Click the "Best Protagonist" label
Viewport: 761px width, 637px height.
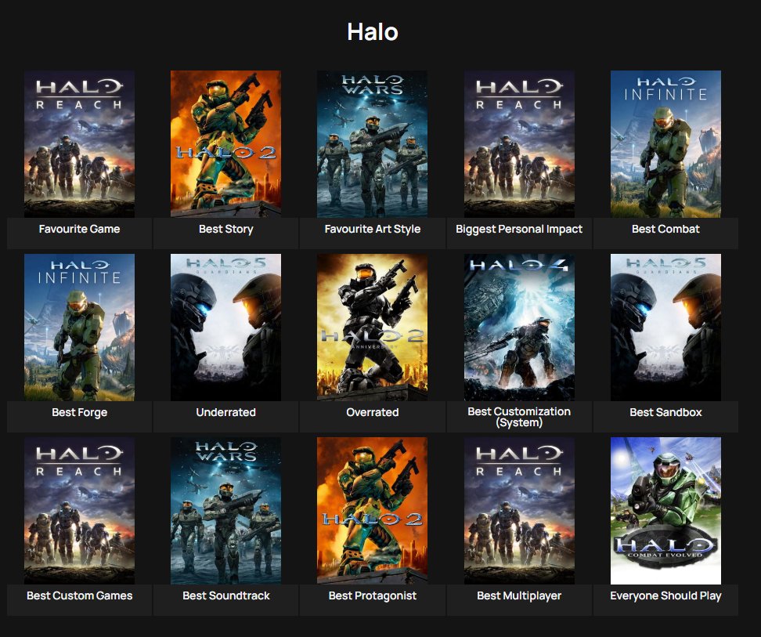(372, 595)
